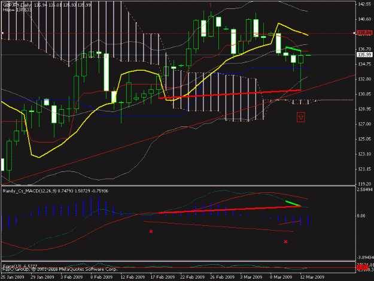Screen dimensions: 374x281
Task: Click price scale value 123.10
Action: [364, 154]
